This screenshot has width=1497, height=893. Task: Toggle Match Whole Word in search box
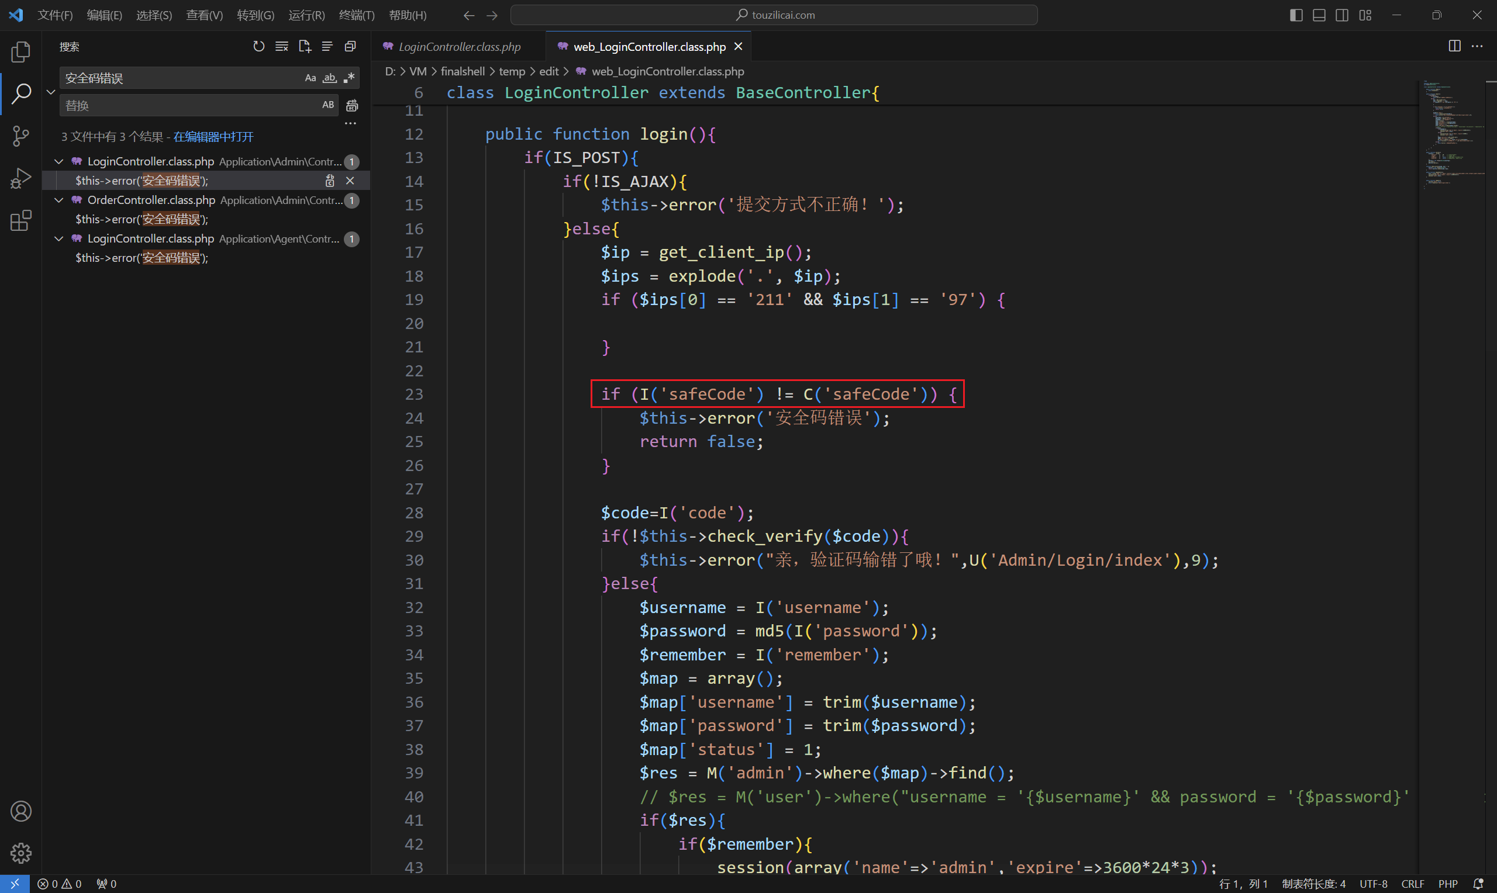330,78
